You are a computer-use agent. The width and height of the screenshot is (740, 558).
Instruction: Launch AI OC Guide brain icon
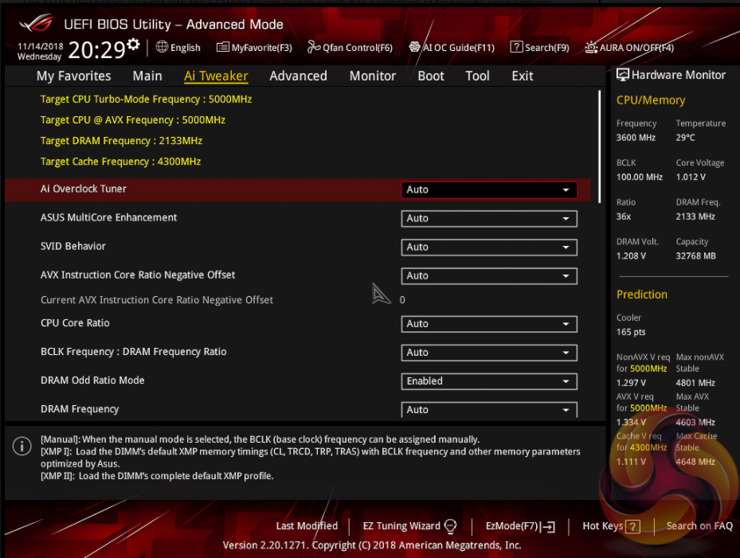pyautogui.click(x=414, y=47)
